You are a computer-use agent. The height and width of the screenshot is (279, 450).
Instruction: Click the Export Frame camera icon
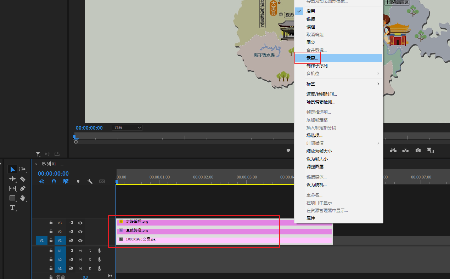(418, 150)
